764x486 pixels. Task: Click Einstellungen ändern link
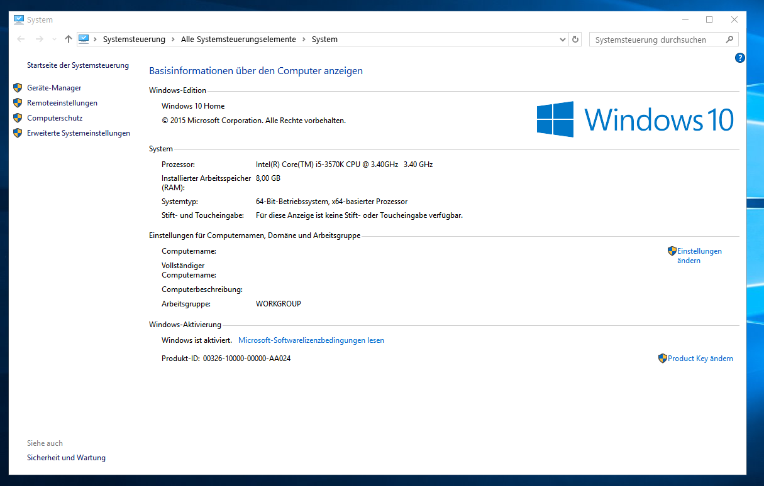coord(699,256)
